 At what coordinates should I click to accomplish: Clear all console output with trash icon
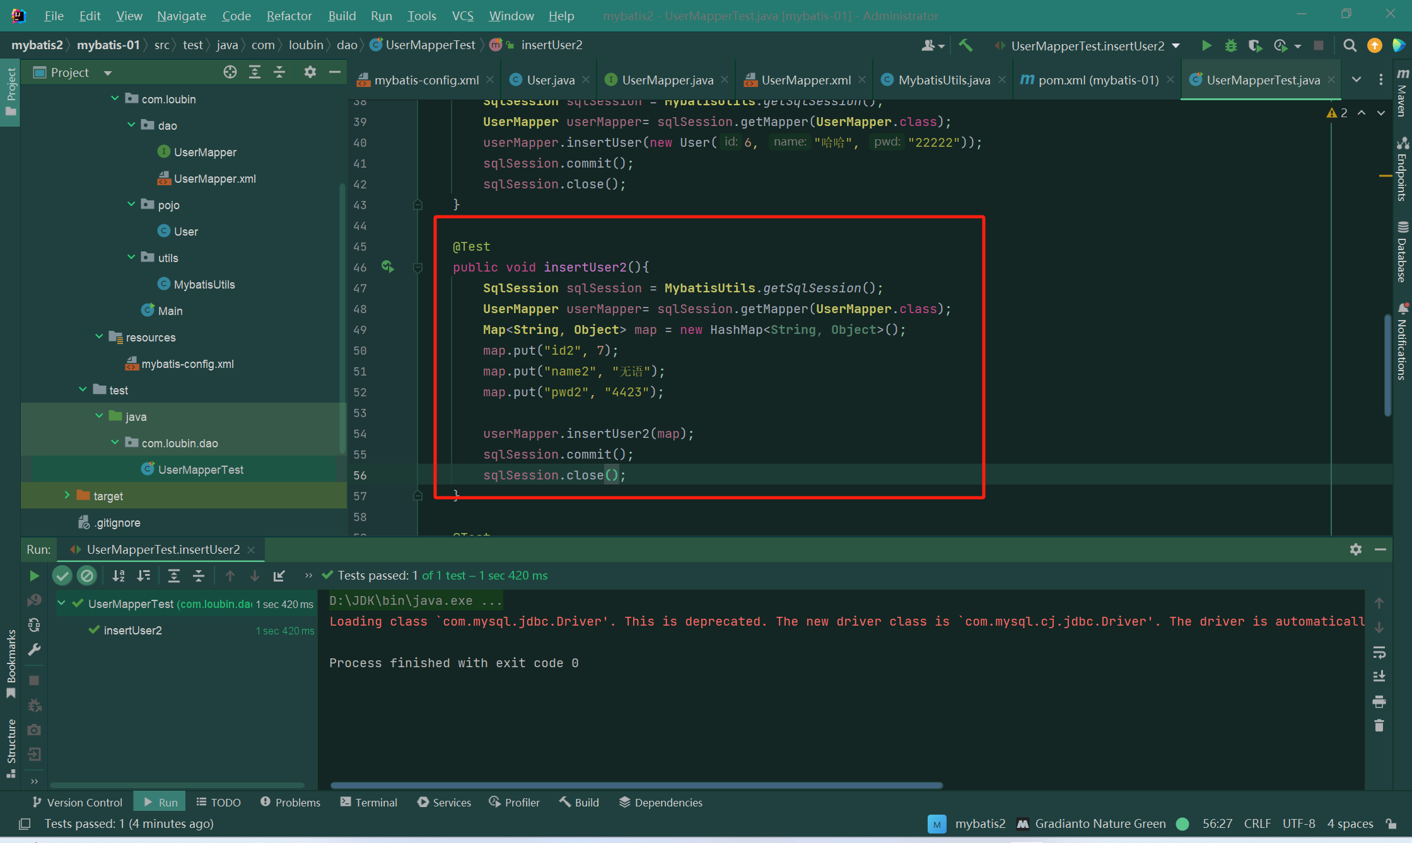point(1379,726)
